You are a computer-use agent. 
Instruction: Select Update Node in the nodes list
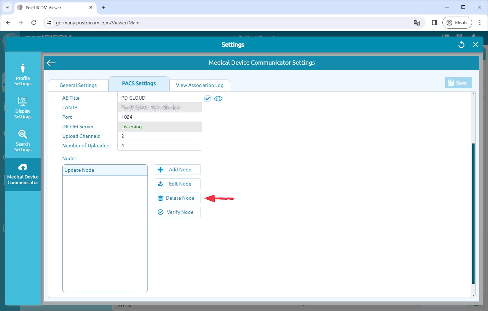point(105,170)
